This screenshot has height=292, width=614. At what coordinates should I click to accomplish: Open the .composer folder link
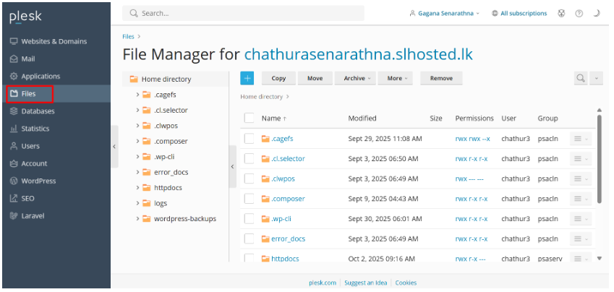288,199
